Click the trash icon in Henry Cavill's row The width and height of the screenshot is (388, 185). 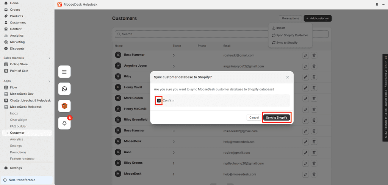tap(314, 88)
